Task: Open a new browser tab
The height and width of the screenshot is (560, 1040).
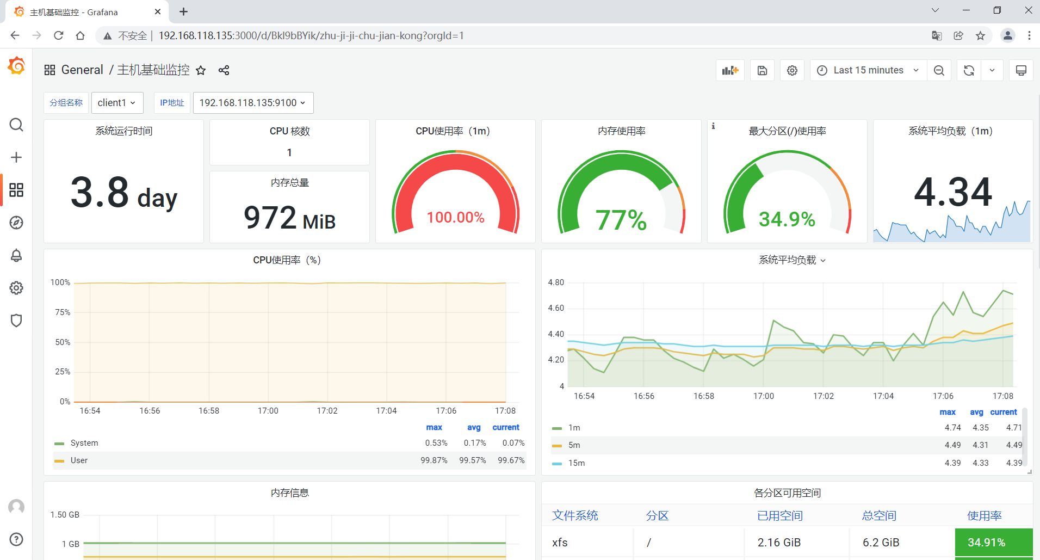Action: pos(183,11)
